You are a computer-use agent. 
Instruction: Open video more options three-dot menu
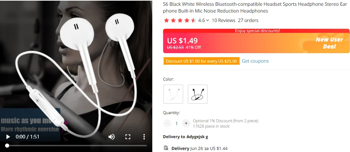144,137
